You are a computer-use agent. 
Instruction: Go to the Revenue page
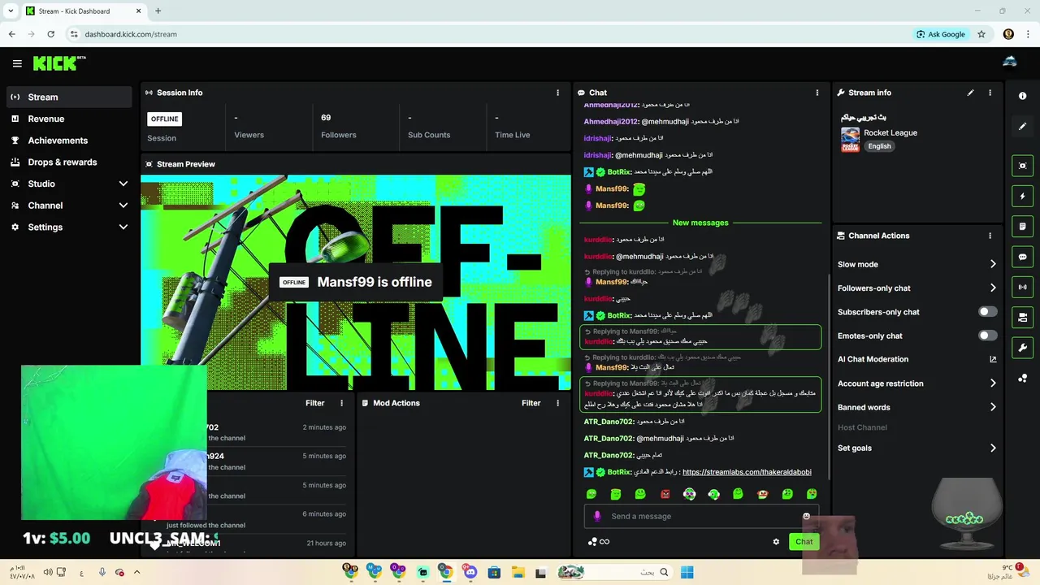point(69,119)
